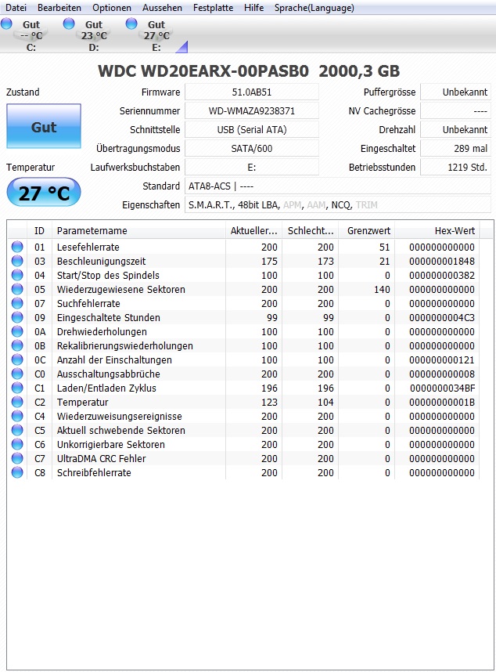This screenshot has width=496, height=672.
Task: Select the Eingeschaltete Stunden parameter name
Action: pyautogui.click(x=109, y=318)
